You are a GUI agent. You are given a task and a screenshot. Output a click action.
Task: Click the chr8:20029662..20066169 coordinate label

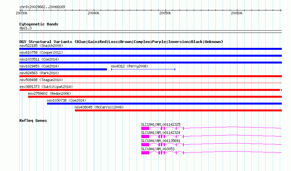coord(42,7)
